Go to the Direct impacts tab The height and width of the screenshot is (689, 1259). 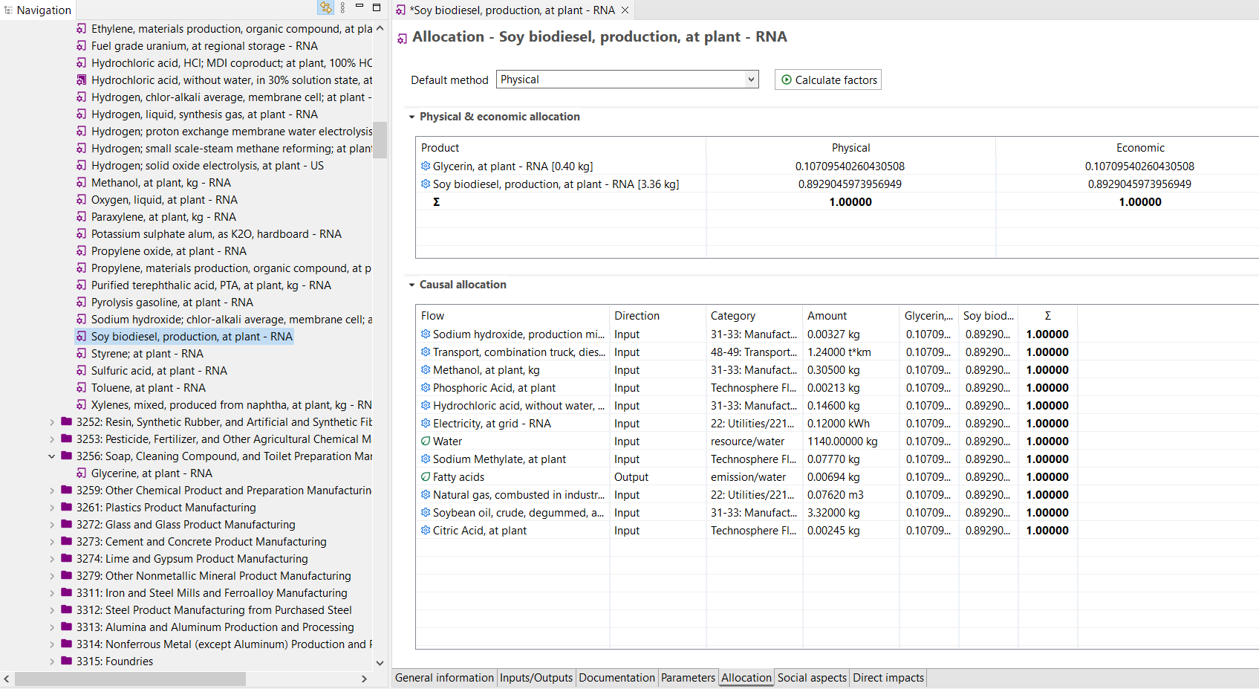888,678
